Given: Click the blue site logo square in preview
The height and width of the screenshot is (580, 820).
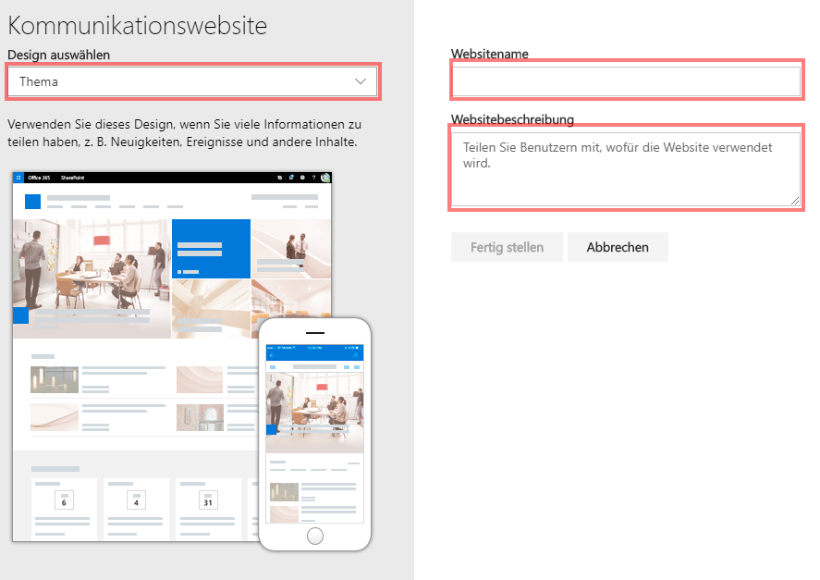Looking at the screenshot, I should point(32,202).
